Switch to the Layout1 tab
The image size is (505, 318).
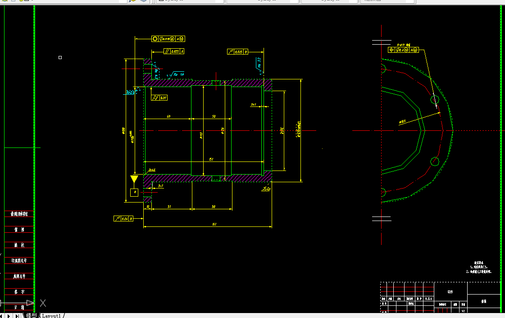[x=51, y=316]
